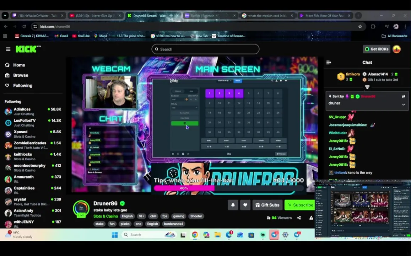Click the Subscribe button

click(x=300, y=205)
